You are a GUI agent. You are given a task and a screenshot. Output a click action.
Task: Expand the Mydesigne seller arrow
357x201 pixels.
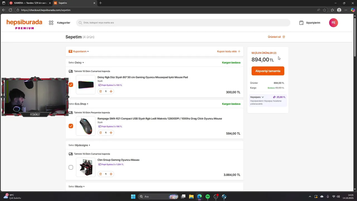(89, 145)
